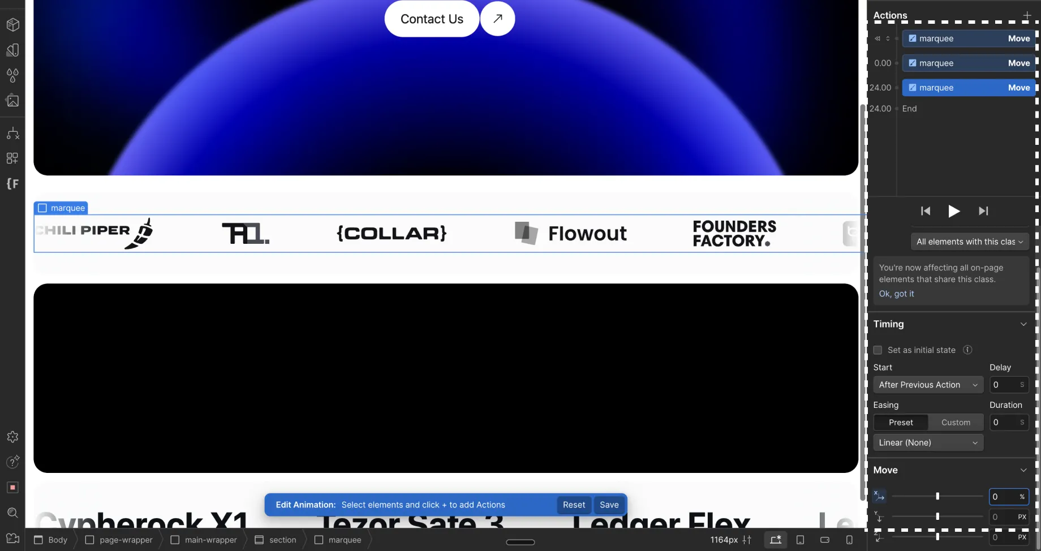Open the Logic flow icon in sidebar
The image size is (1041, 551).
(x=12, y=134)
